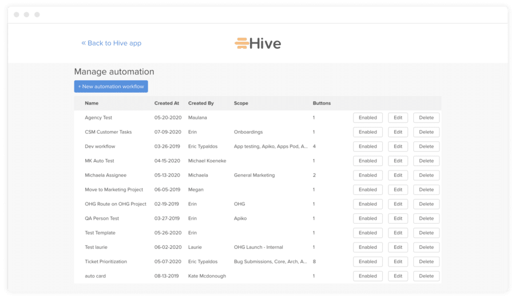Edit Move to Marketing Project automation

click(x=398, y=190)
